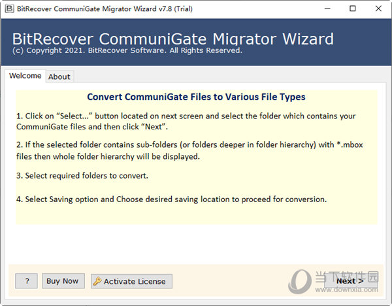Minimize the Migrator Wizard window
The width and height of the screenshot is (392, 306).
point(327,8)
